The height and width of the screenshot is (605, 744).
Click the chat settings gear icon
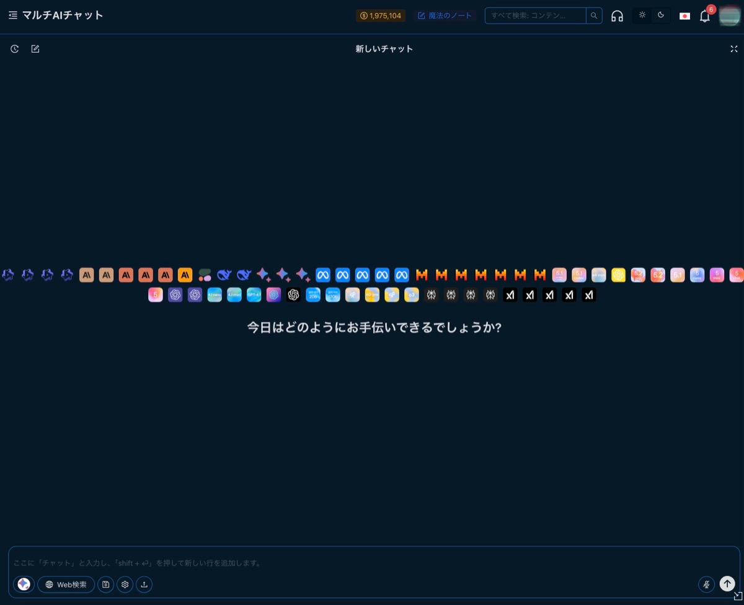(125, 585)
